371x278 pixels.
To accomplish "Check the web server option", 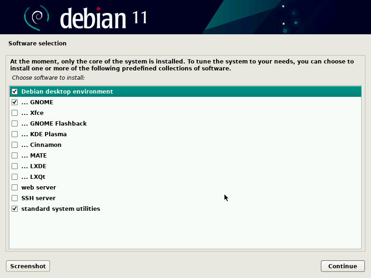I will (x=14, y=187).
